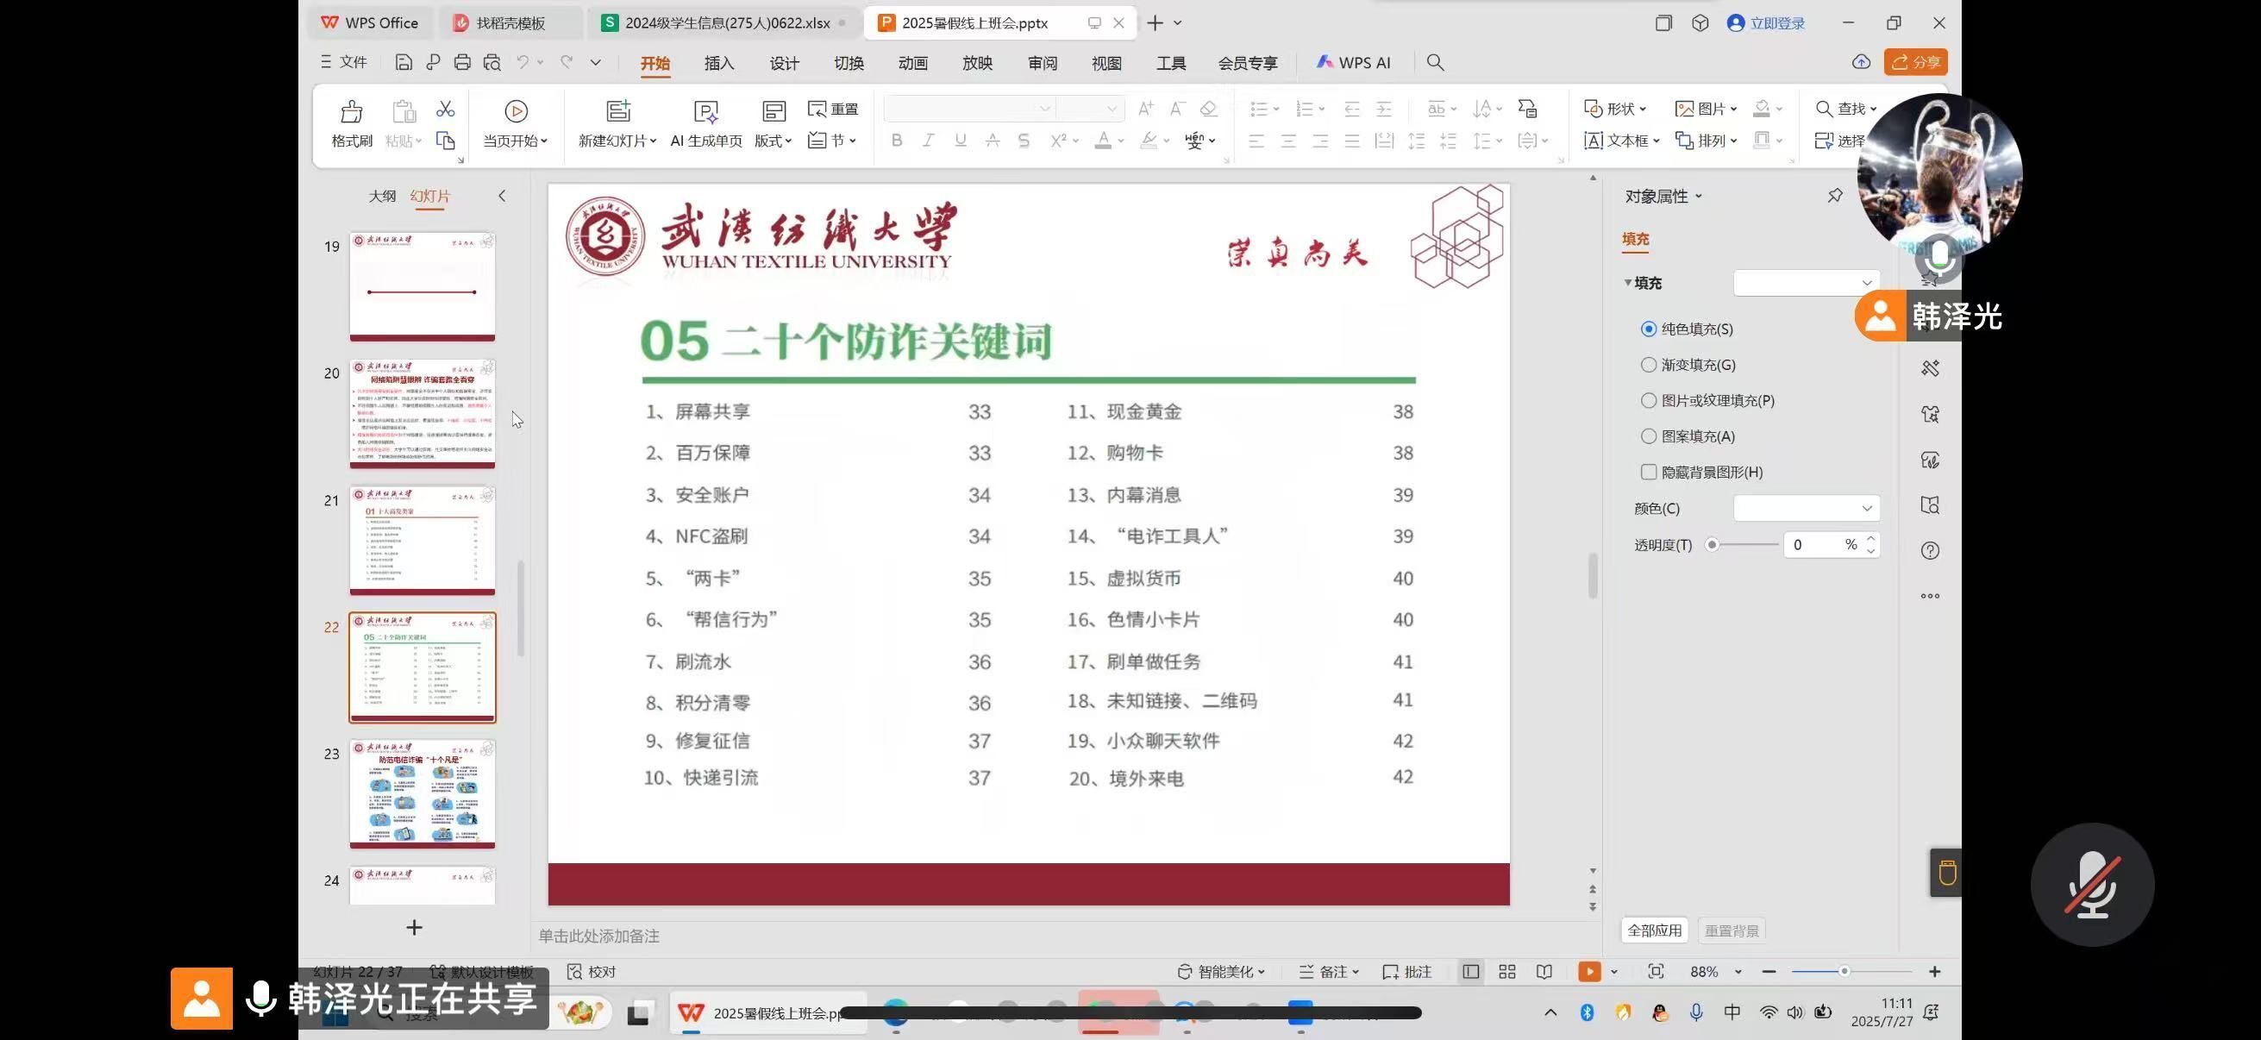Open the Layout (版式) dropdown

(773, 141)
